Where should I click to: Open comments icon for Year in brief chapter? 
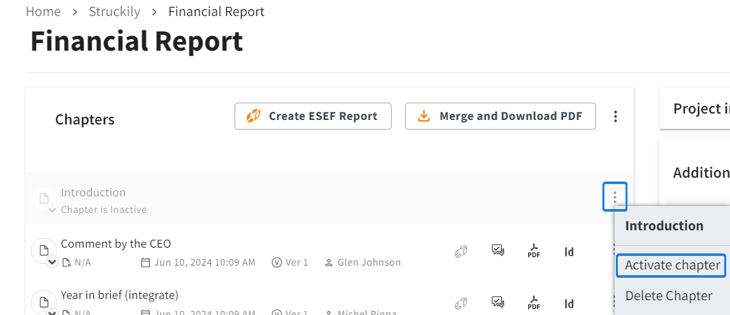pos(498,302)
